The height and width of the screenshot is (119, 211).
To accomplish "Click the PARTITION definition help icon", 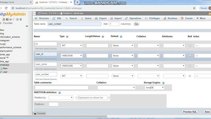I will pos(60,93).
